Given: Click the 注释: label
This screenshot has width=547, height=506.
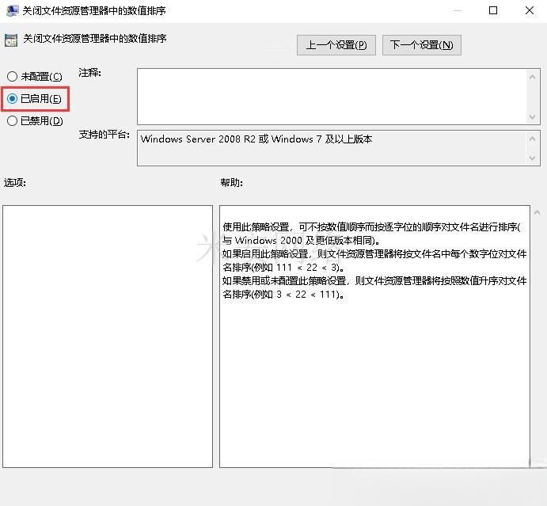Looking at the screenshot, I should 89,73.
